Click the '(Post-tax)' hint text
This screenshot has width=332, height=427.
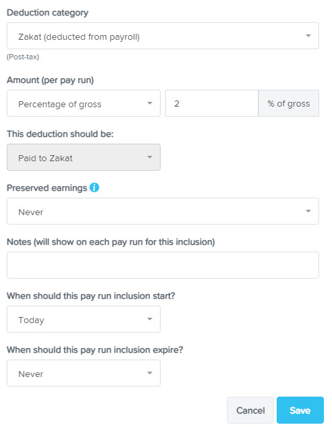23,57
